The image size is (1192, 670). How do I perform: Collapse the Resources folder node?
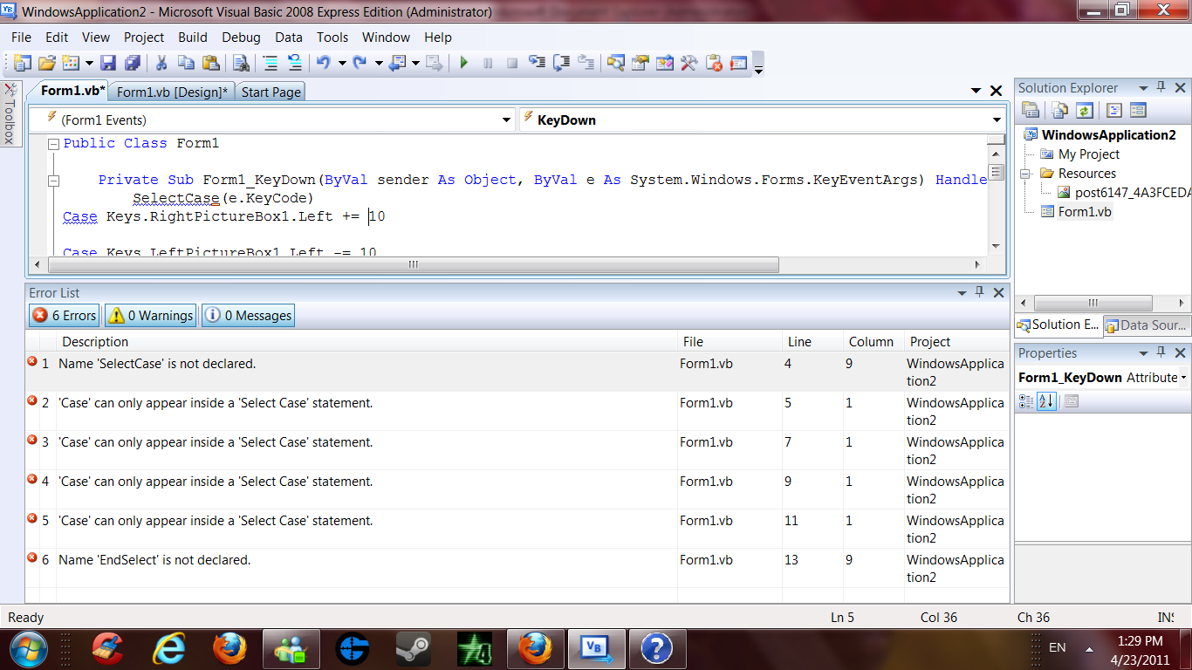[x=1025, y=174]
